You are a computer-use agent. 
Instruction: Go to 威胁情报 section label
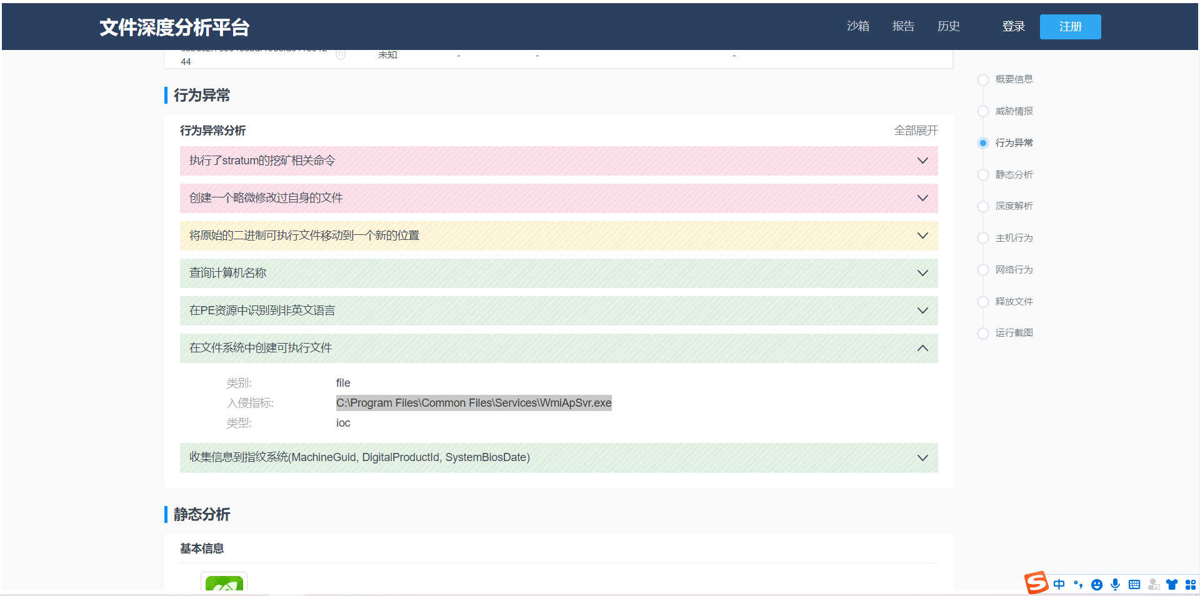[1014, 111]
